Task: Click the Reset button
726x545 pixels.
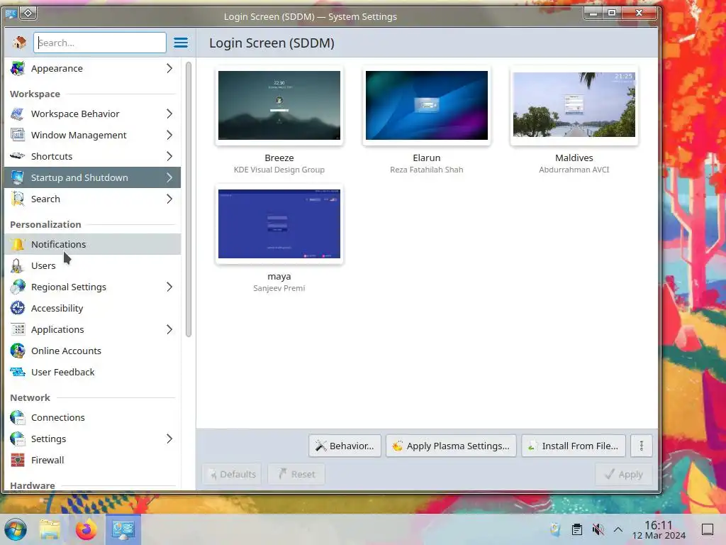Action: click(296, 474)
